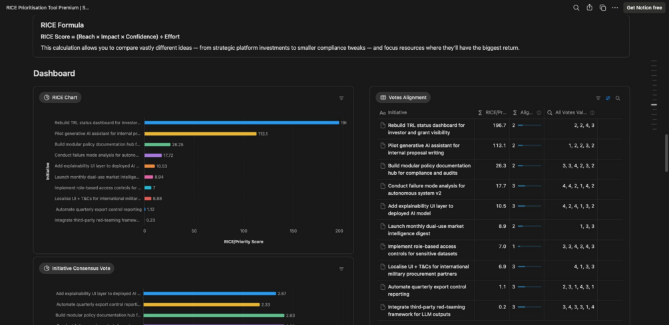Click the page vertical scrollbar thumb
Viewport: 669px width, 325px height.
pyautogui.click(x=666, y=154)
